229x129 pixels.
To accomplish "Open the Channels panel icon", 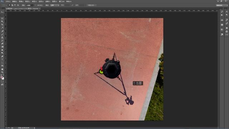I will [x=226, y=32].
